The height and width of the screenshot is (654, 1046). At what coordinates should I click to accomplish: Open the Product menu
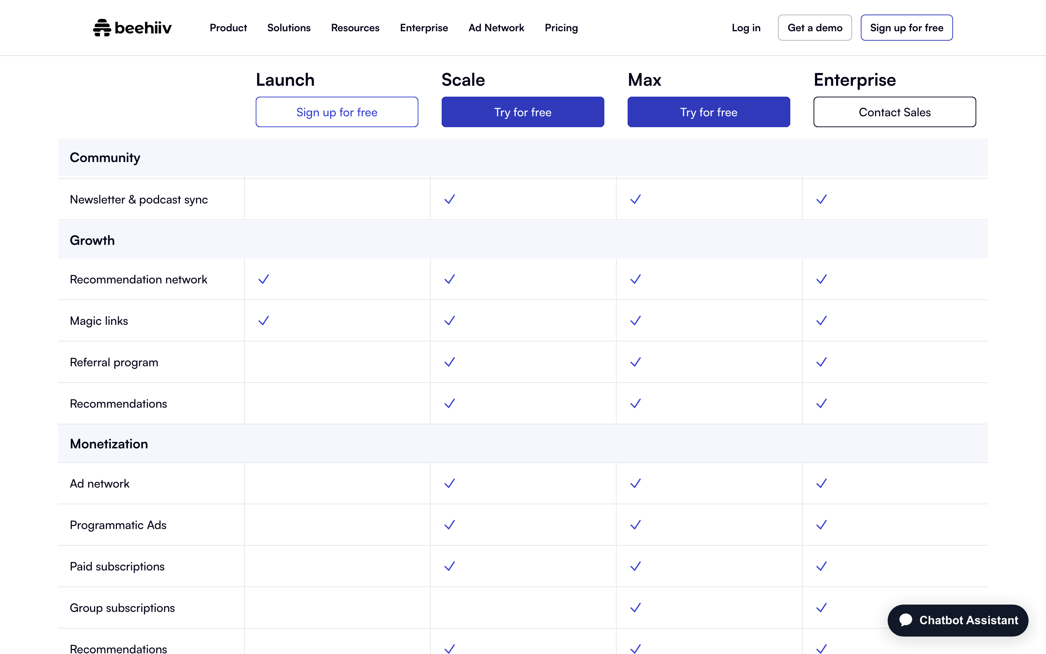pyautogui.click(x=228, y=28)
